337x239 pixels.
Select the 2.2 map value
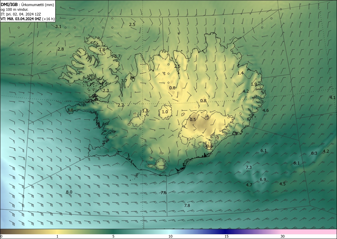(121, 105)
